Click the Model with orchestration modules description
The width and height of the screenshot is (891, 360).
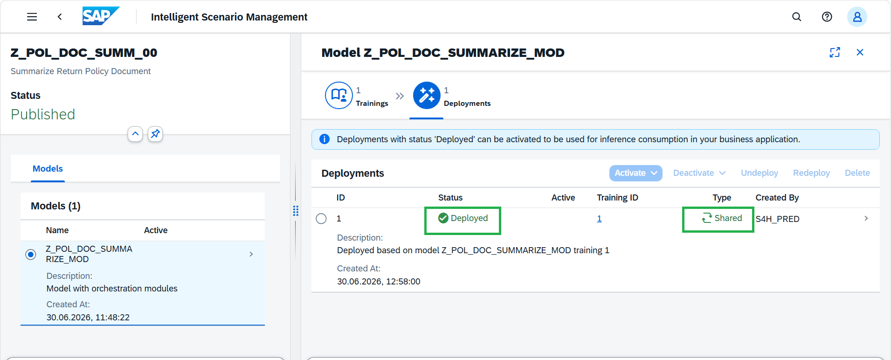pos(112,289)
